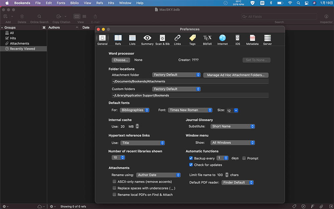Screen dimensions: 334x209
Task: Adjust the Limit file name chars stepper
Action: click(227, 175)
